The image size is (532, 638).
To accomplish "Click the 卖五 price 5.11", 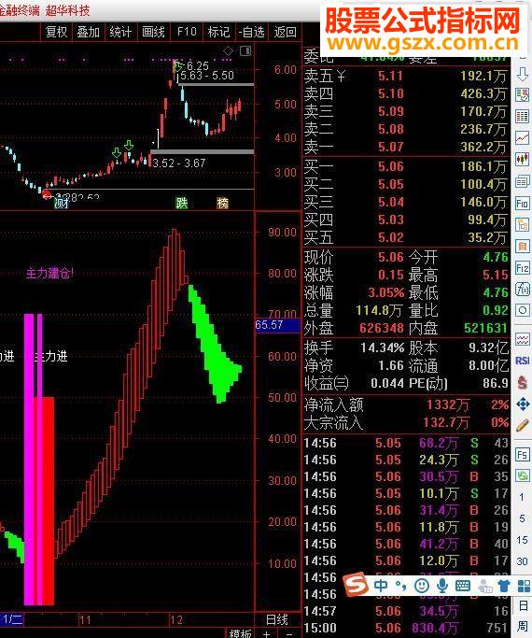I will click(x=390, y=76).
